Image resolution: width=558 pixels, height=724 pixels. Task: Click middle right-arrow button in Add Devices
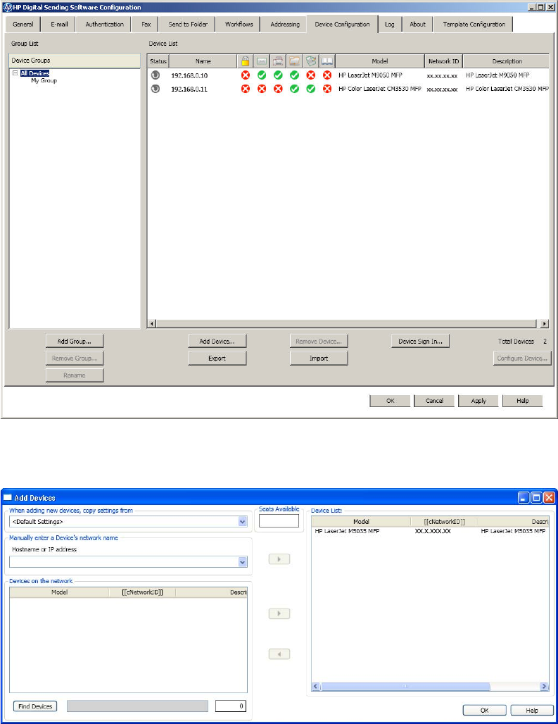point(279,613)
